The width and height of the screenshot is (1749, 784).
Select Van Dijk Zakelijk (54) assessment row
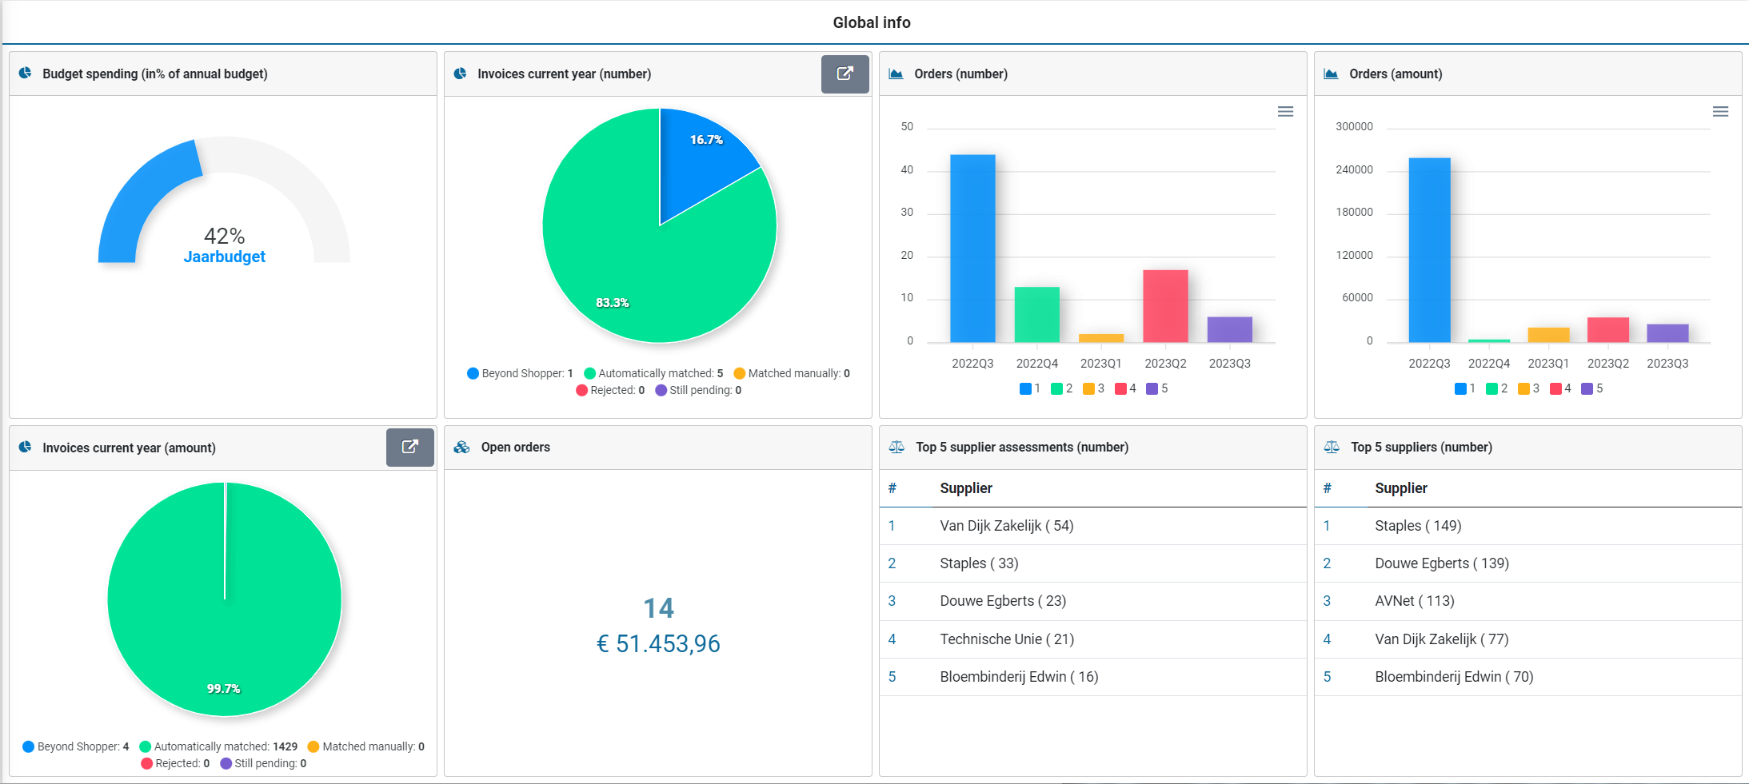point(1006,526)
